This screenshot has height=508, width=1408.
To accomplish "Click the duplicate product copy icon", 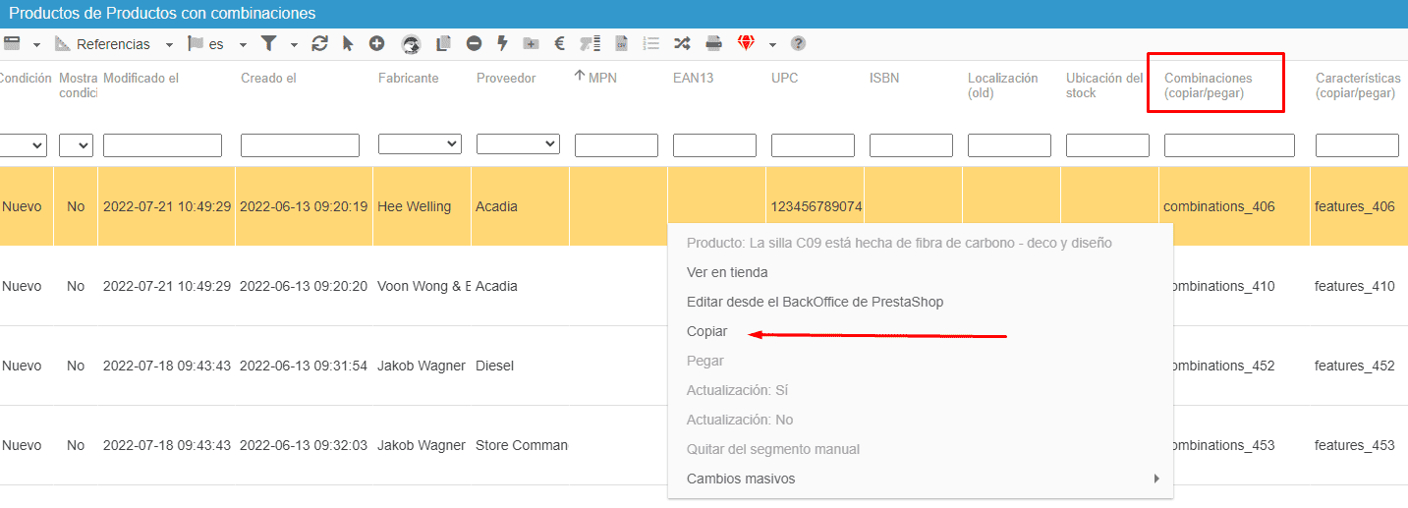I will coord(443,43).
